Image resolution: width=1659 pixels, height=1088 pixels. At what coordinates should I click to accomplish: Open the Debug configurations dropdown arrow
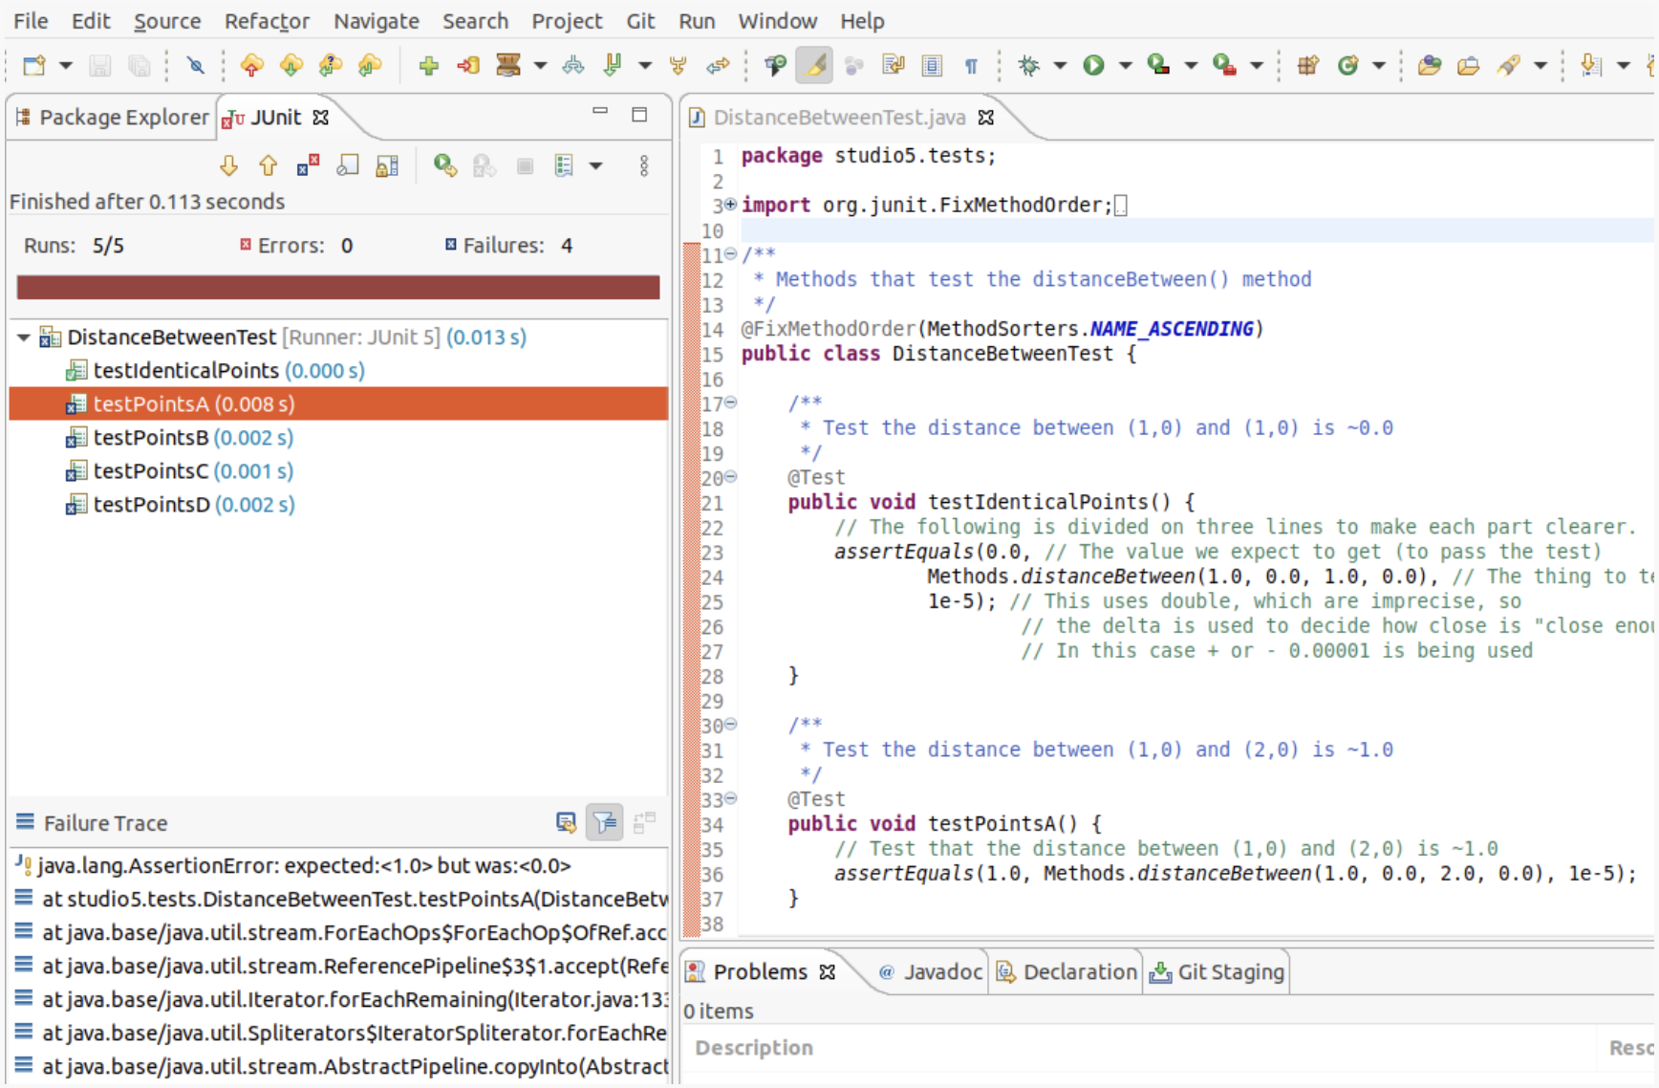coord(1060,65)
